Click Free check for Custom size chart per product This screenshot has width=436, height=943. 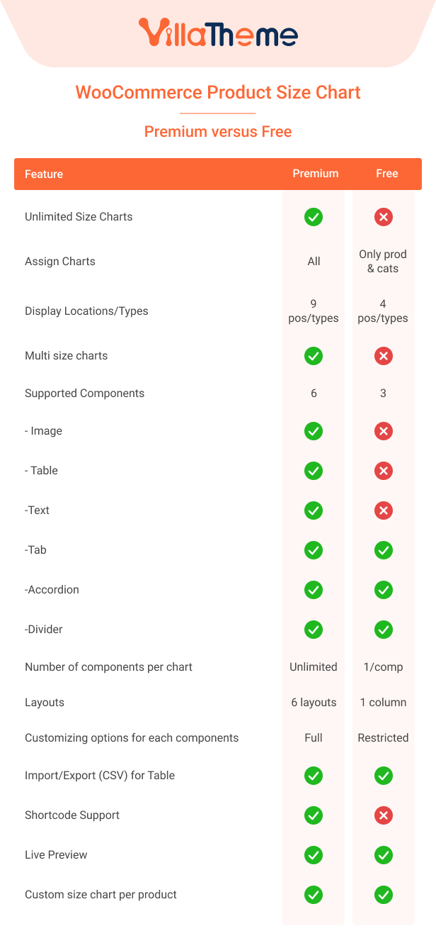(384, 895)
